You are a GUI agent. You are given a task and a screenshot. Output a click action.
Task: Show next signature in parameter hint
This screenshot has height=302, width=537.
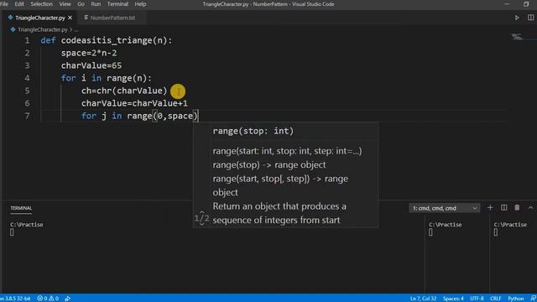point(201,224)
